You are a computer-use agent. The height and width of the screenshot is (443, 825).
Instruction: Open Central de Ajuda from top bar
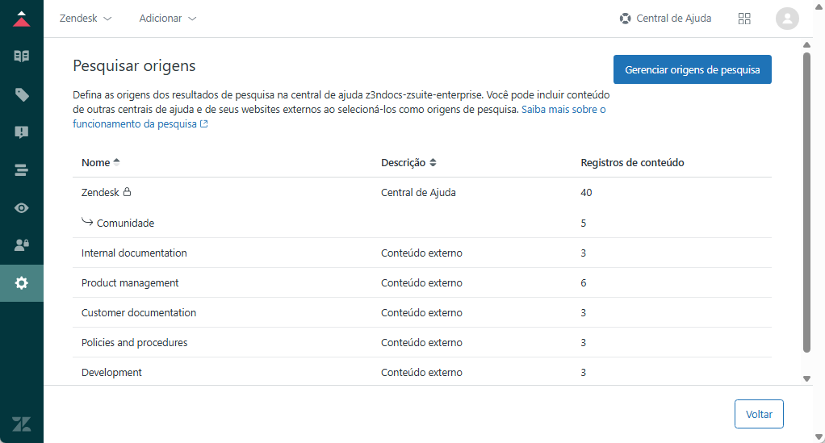tap(665, 19)
